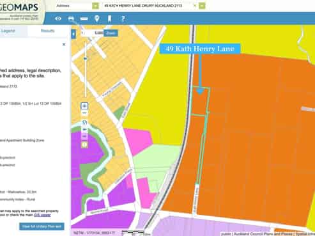Collapse the side panel using the arrow handle
Screen dimensions: 315x236
[73, 34]
